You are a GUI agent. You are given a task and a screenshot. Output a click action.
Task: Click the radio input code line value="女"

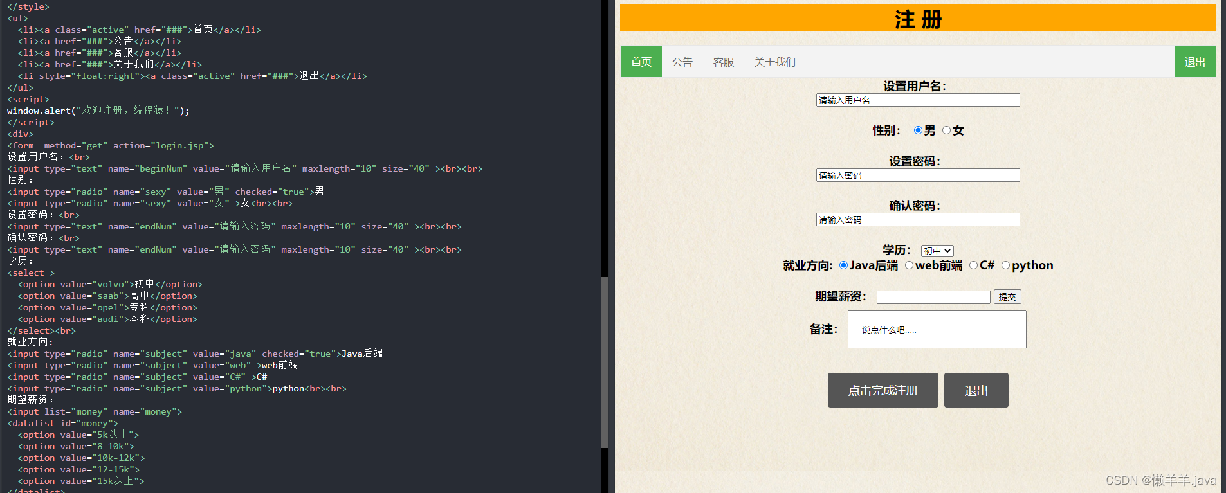[x=150, y=203]
